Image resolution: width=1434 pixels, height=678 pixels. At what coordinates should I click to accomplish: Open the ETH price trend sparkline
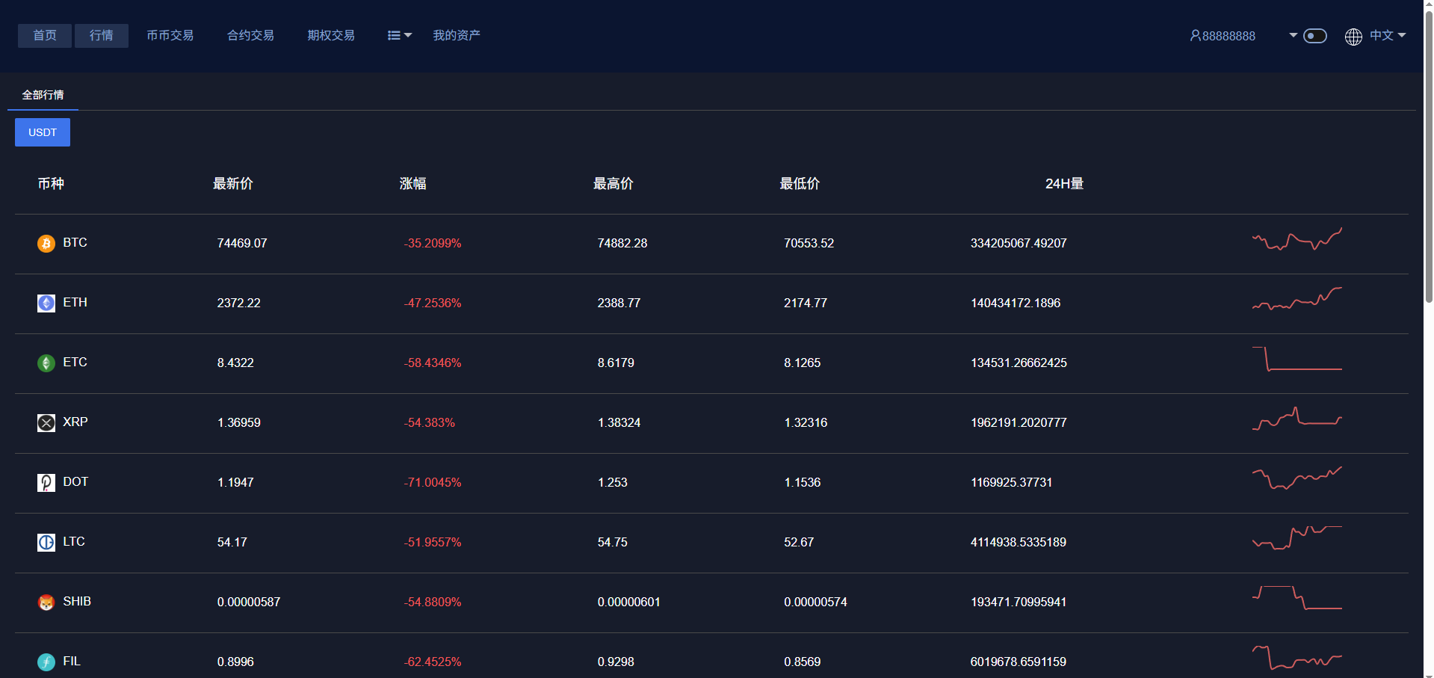(x=1297, y=298)
